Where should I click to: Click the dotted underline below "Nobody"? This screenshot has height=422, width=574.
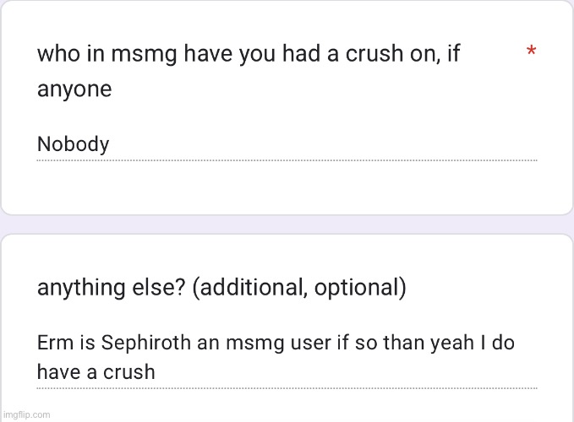pyautogui.click(x=287, y=160)
